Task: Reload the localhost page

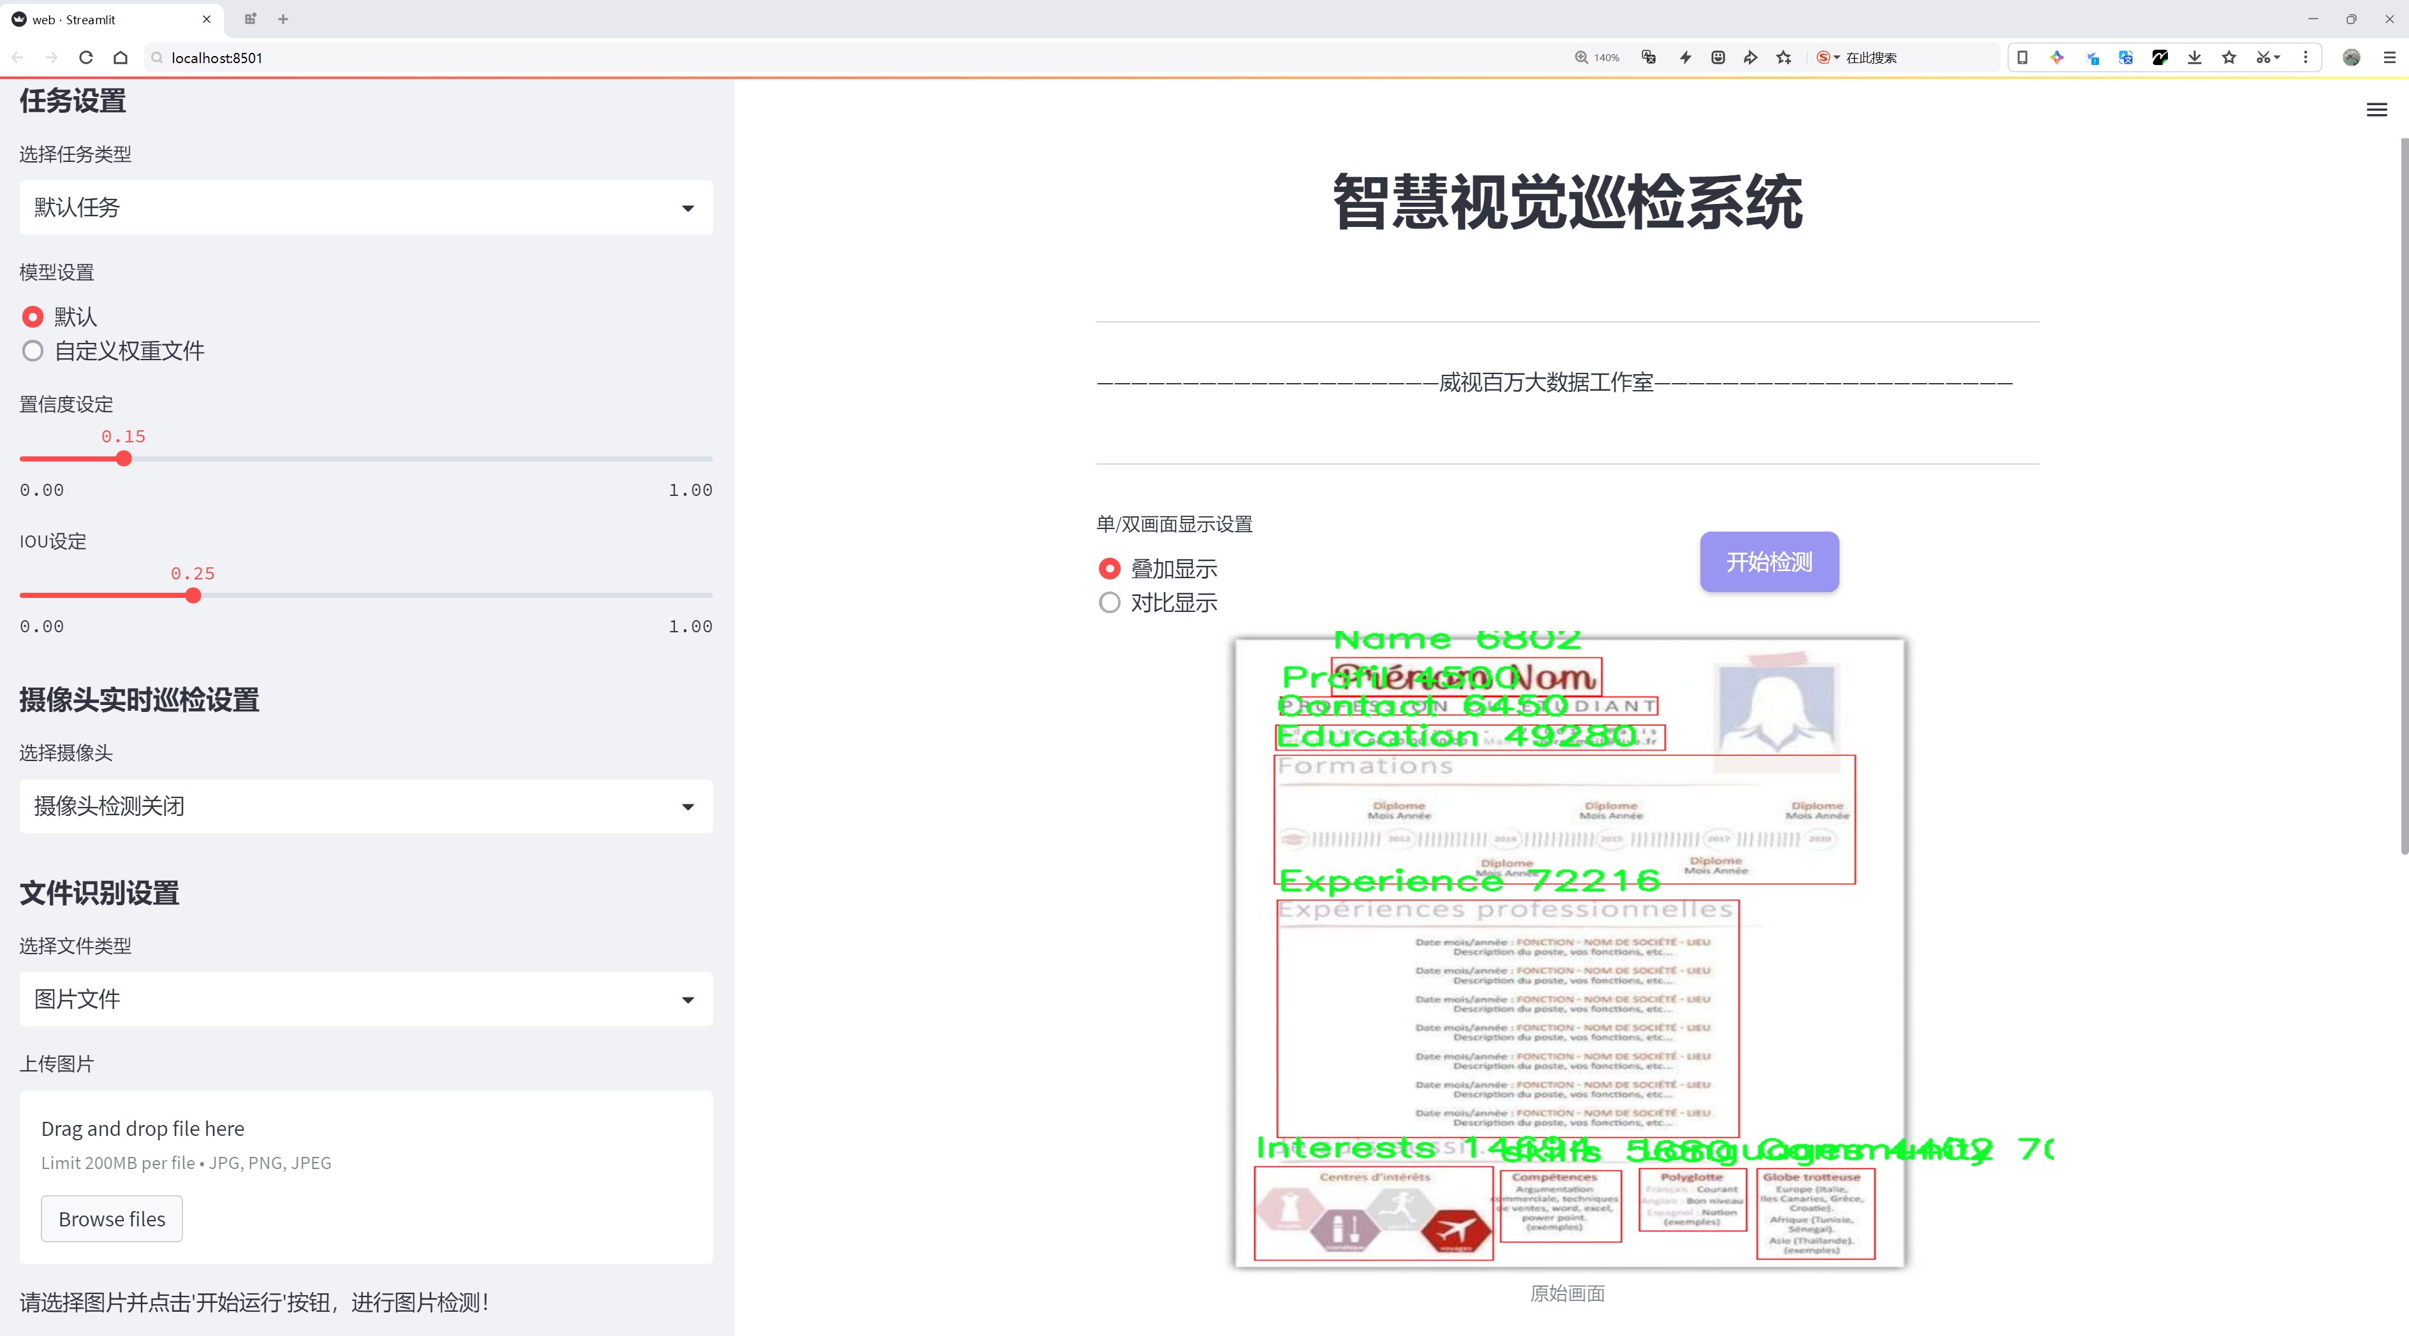Action: click(86, 58)
